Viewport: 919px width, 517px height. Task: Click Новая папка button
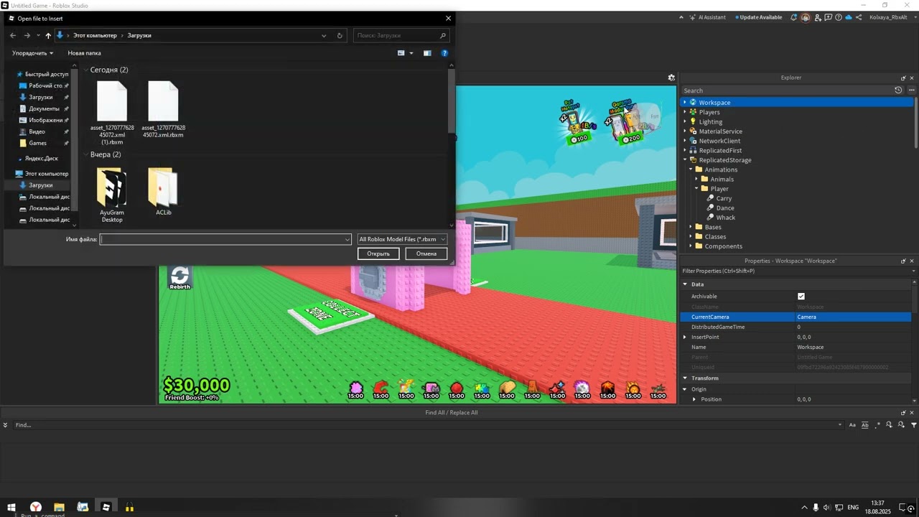coord(84,53)
